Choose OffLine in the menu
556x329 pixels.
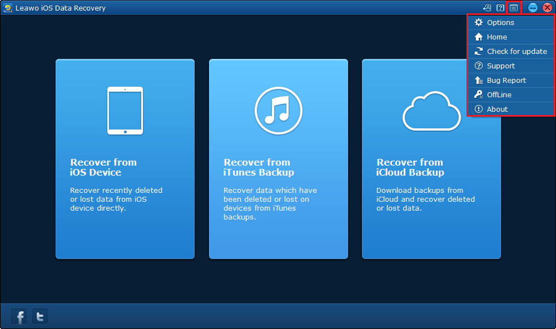[x=511, y=94]
